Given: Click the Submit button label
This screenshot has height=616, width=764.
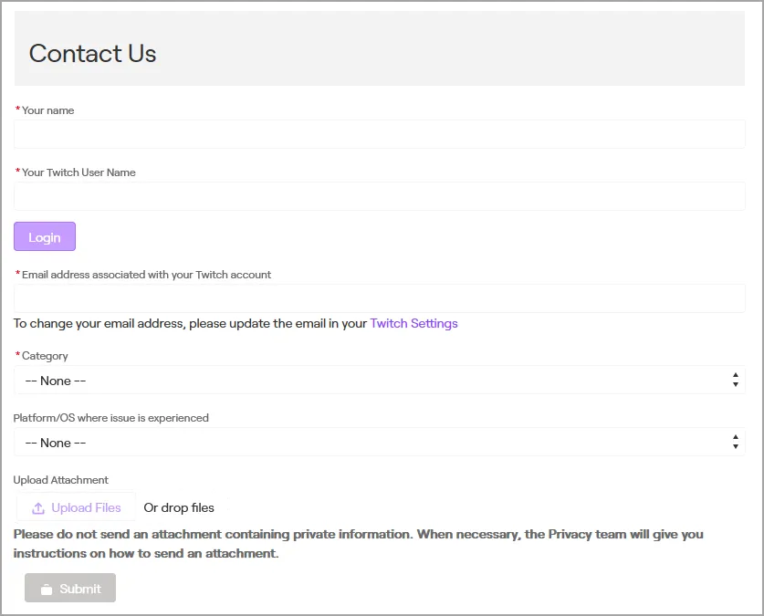Looking at the screenshot, I should [80, 589].
